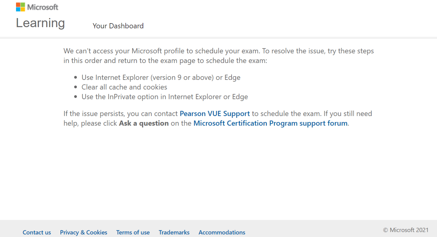Visit Microsoft Certification Program support forum

270,123
